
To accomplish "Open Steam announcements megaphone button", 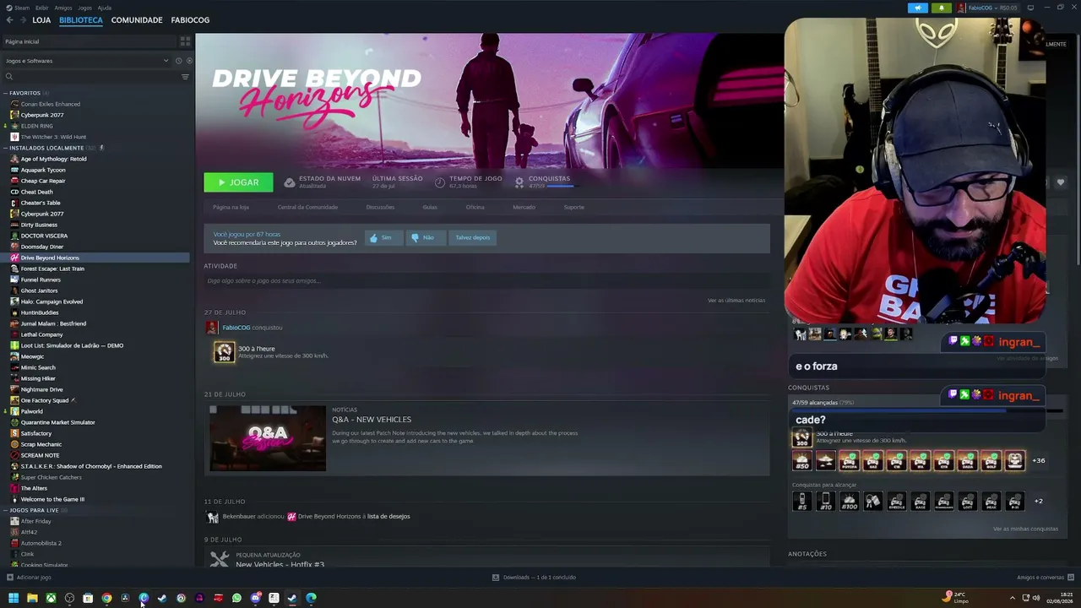I will coord(918,8).
